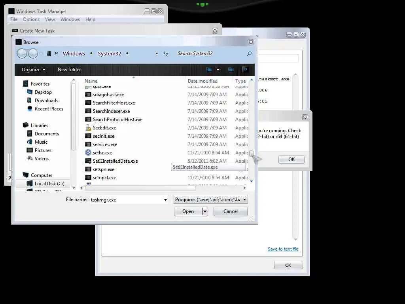Click the New folder button

pyautogui.click(x=69, y=70)
